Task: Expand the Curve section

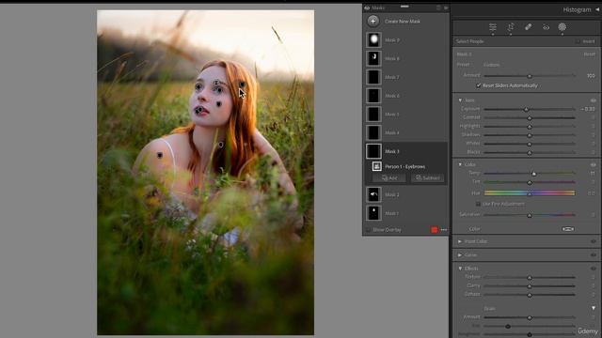Action: (x=460, y=254)
